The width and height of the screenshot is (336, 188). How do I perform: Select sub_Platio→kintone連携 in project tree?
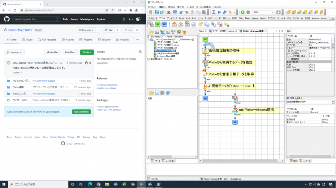coord(168,54)
